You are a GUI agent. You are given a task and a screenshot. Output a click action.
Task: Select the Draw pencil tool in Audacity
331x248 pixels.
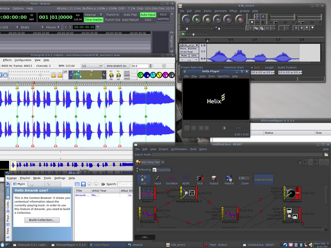tap(263, 16)
